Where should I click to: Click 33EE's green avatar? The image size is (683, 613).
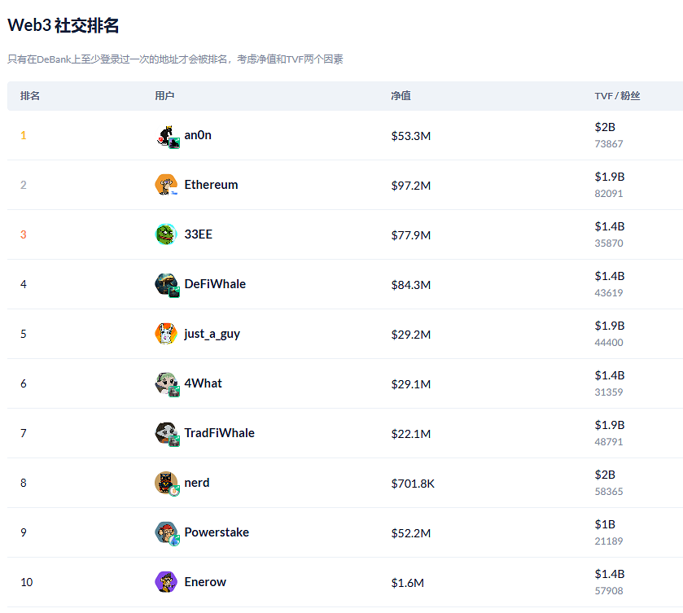click(166, 234)
